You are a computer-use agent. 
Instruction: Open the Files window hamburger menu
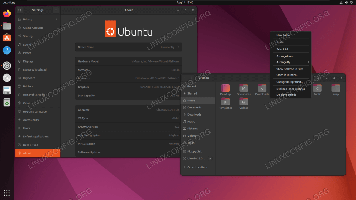tap(318, 78)
